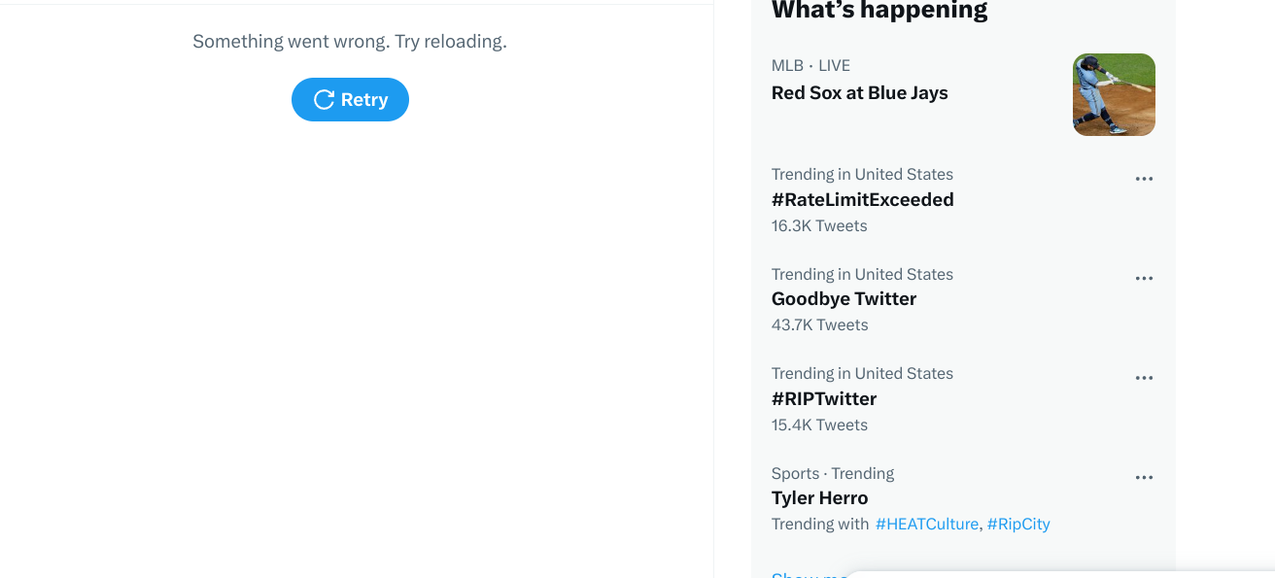Click the #HEATCulture hashtag link

[926, 525]
